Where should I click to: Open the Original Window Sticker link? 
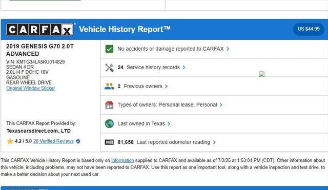(31, 88)
